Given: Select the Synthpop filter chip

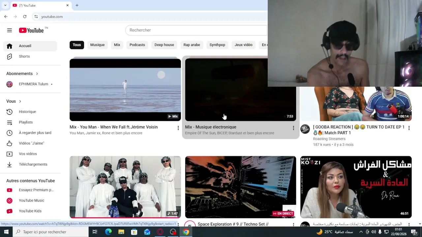Looking at the screenshot, I should (217, 45).
